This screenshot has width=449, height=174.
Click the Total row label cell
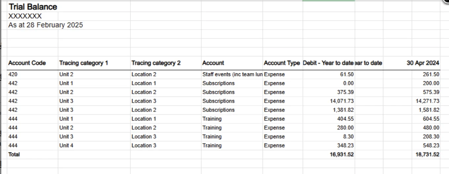(x=14, y=155)
